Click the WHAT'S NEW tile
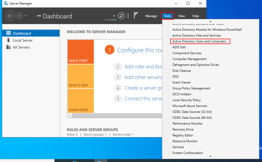The width and height of the screenshot is (262, 162). pos(81,76)
